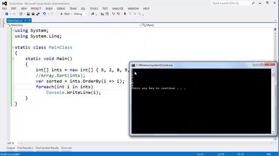Pin the MainClass.cs tab

[25, 20]
